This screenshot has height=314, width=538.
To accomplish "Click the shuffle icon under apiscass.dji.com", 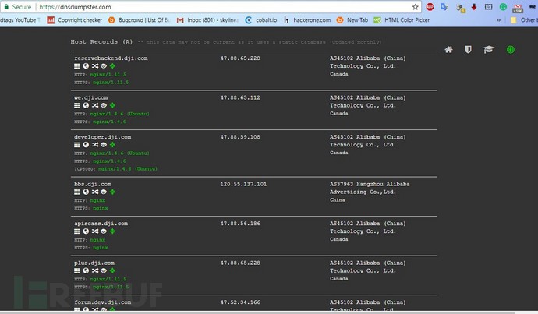I will (95, 231).
